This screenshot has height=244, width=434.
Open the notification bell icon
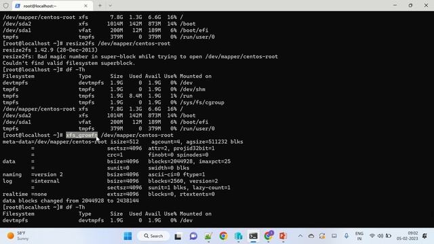click(x=425, y=236)
